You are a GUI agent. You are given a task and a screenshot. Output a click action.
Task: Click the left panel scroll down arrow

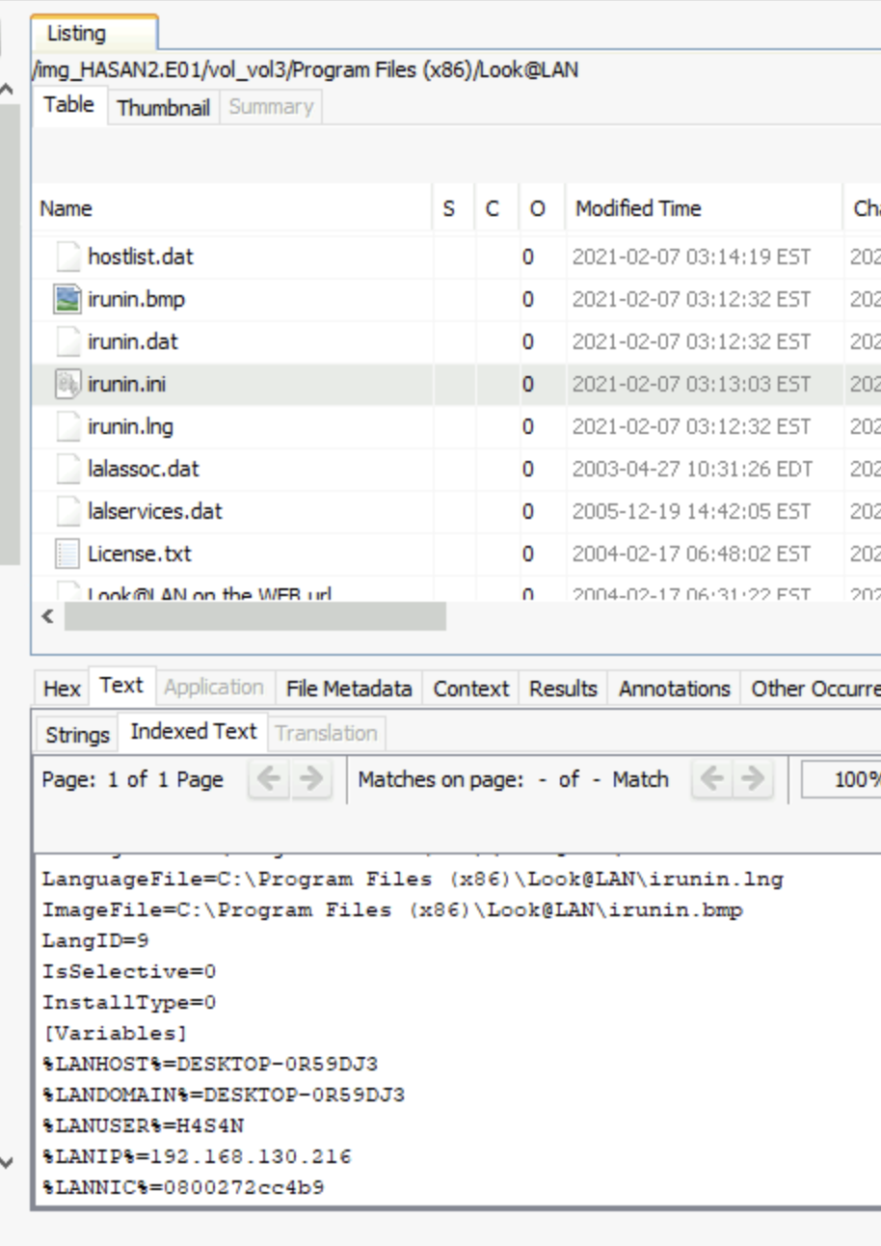(x=7, y=1163)
